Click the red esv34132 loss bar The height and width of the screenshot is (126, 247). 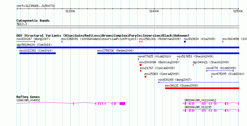click(202, 88)
